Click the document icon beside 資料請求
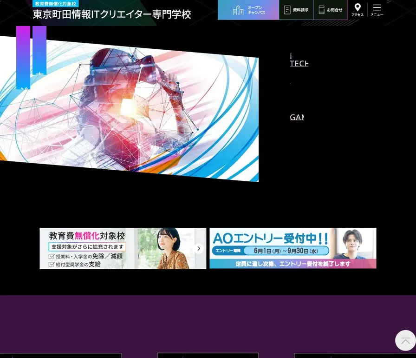The width and height of the screenshot is (416, 358). [287, 10]
